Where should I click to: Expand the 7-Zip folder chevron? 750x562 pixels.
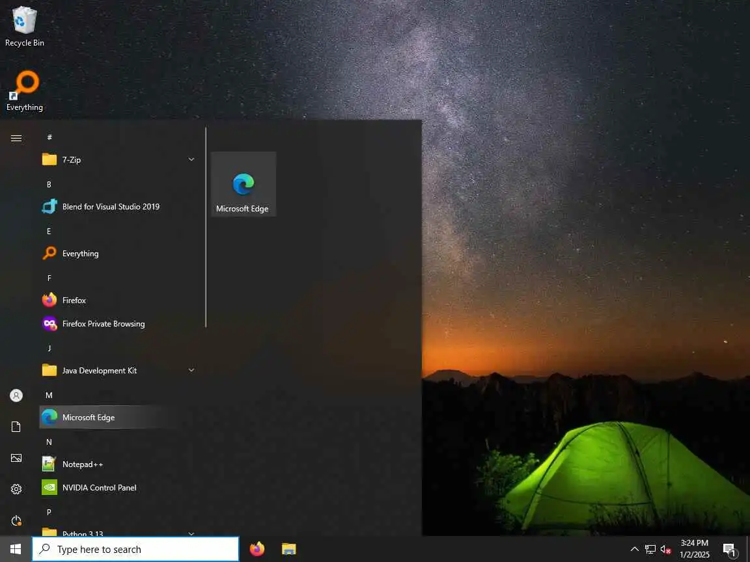(191, 159)
